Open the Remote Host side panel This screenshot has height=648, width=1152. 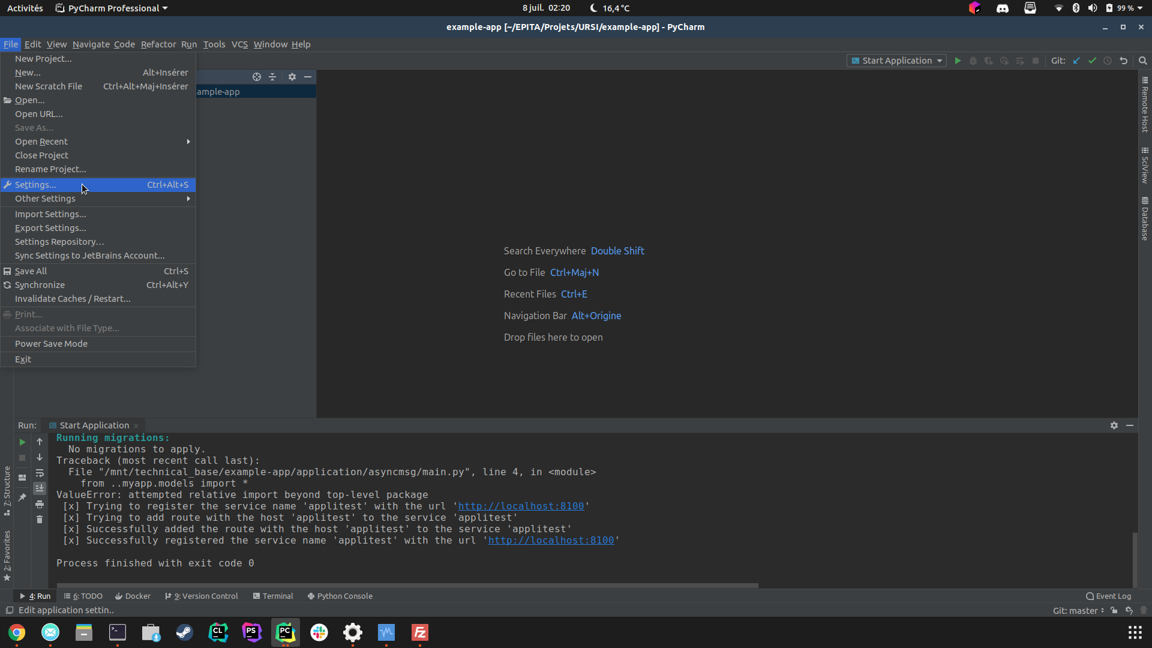[x=1145, y=104]
